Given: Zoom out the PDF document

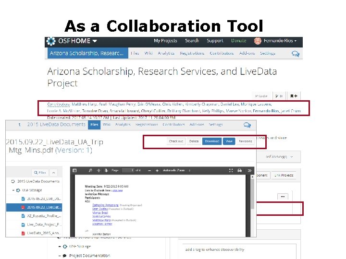Looking at the screenshot, I should pyautogui.click(x=149, y=170).
